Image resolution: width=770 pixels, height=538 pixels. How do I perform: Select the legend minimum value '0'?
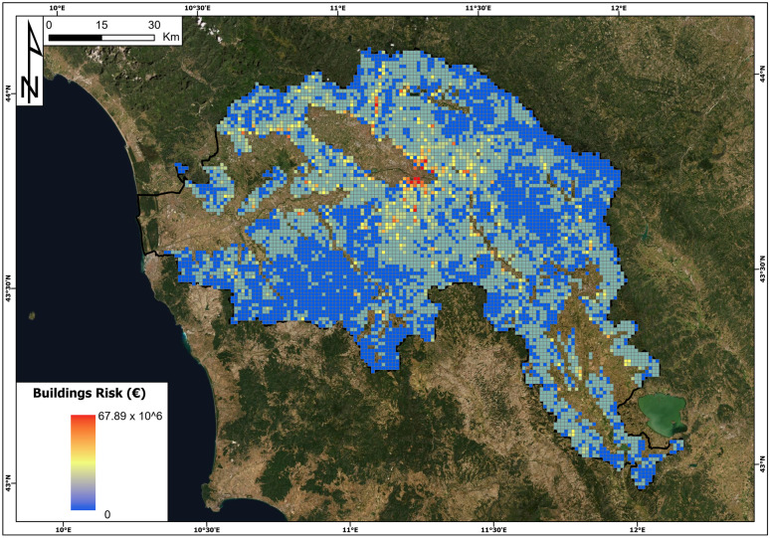coord(107,514)
